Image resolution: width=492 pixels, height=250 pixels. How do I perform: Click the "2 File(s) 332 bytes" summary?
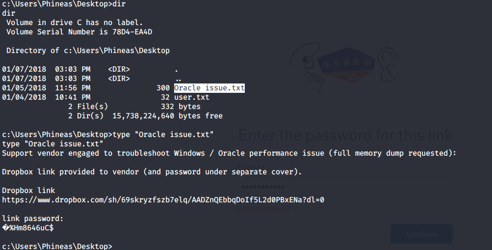pos(134,107)
